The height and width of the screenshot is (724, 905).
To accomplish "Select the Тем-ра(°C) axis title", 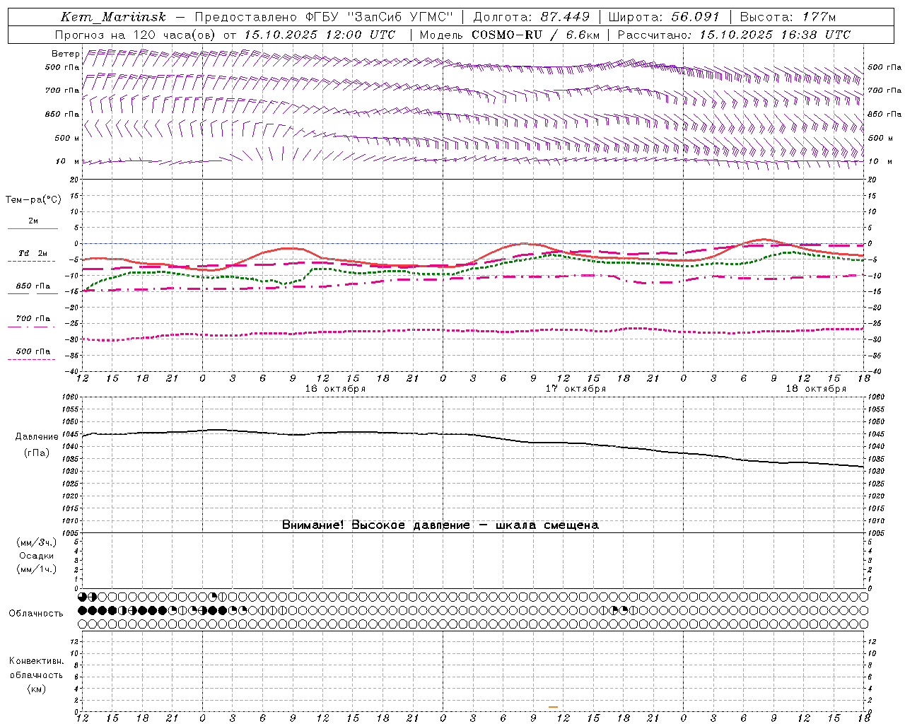I will [33, 200].
